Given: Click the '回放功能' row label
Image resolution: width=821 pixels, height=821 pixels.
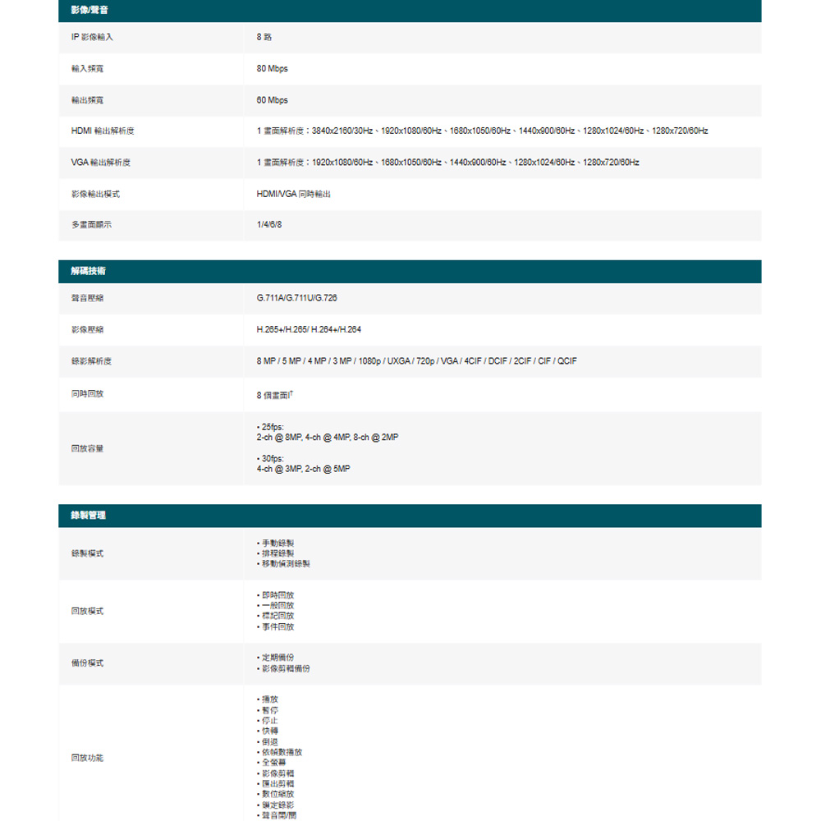Looking at the screenshot, I should (88, 758).
